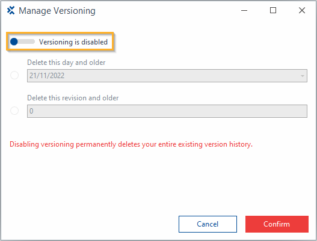Viewport: 317px width, 241px height.
Task: Click the blue app logo in title bar
Action: point(11,10)
